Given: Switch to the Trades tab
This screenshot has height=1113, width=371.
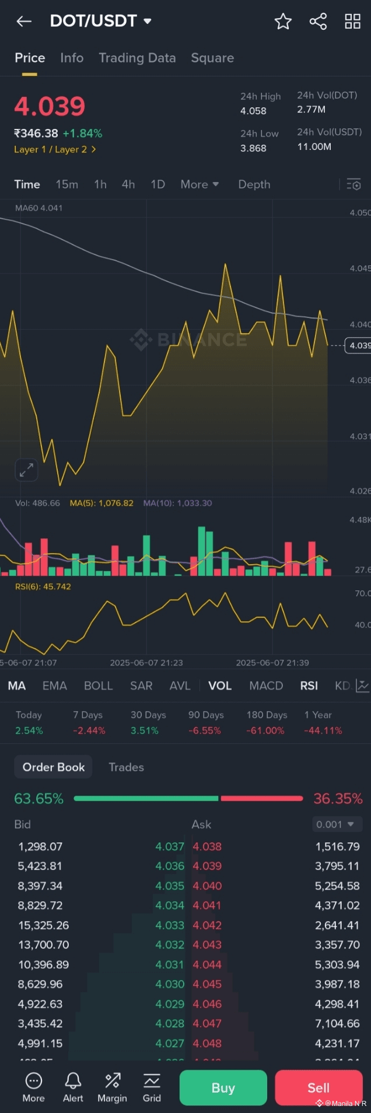Looking at the screenshot, I should point(126,767).
